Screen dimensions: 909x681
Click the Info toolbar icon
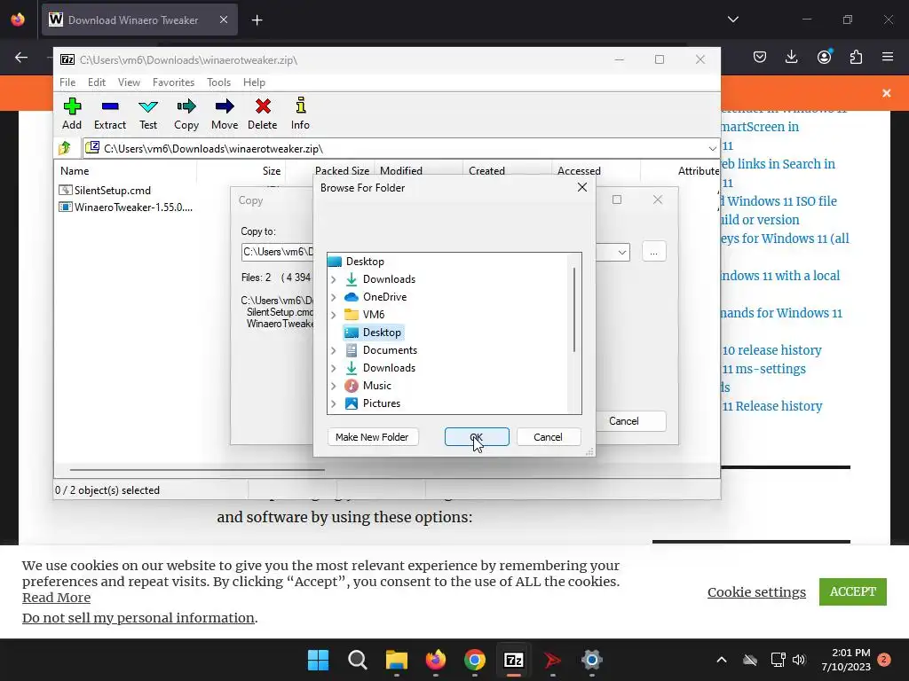click(x=300, y=113)
